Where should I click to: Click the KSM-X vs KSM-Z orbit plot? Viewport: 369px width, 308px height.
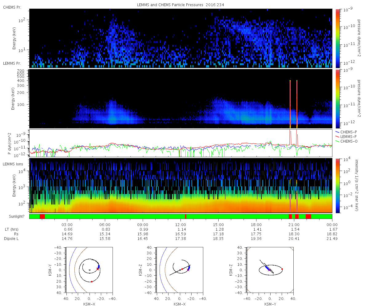(180, 270)
